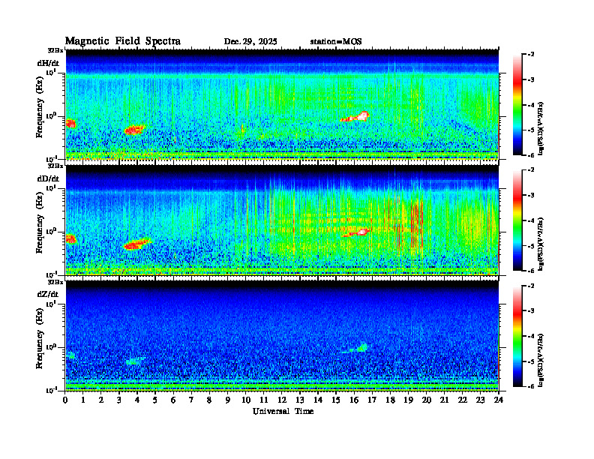Click the red burst near 4 UT in dD/dt
Screen dimensions: 594x459
point(137,244)
